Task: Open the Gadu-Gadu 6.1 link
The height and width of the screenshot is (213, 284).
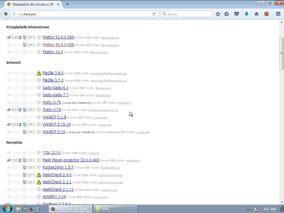Action: 55,88
